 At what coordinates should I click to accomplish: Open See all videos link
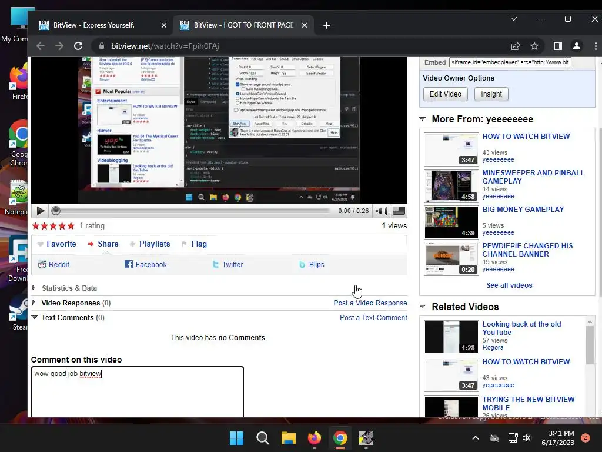pyautogui.click(x=509, y=285)
